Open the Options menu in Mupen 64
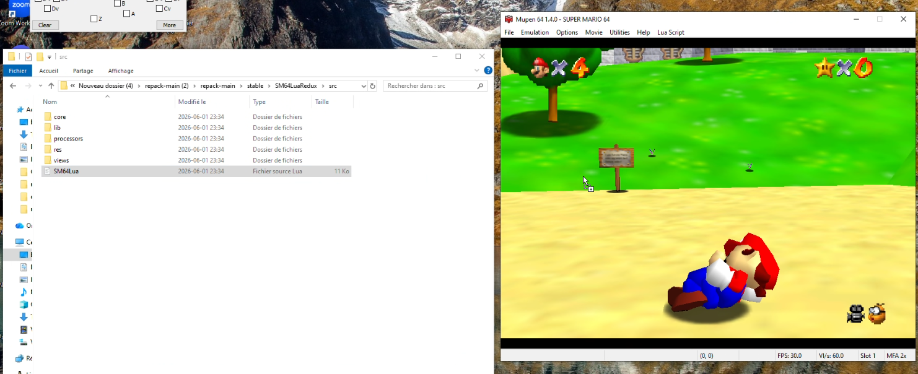918x374 pixels. point(567,32)
